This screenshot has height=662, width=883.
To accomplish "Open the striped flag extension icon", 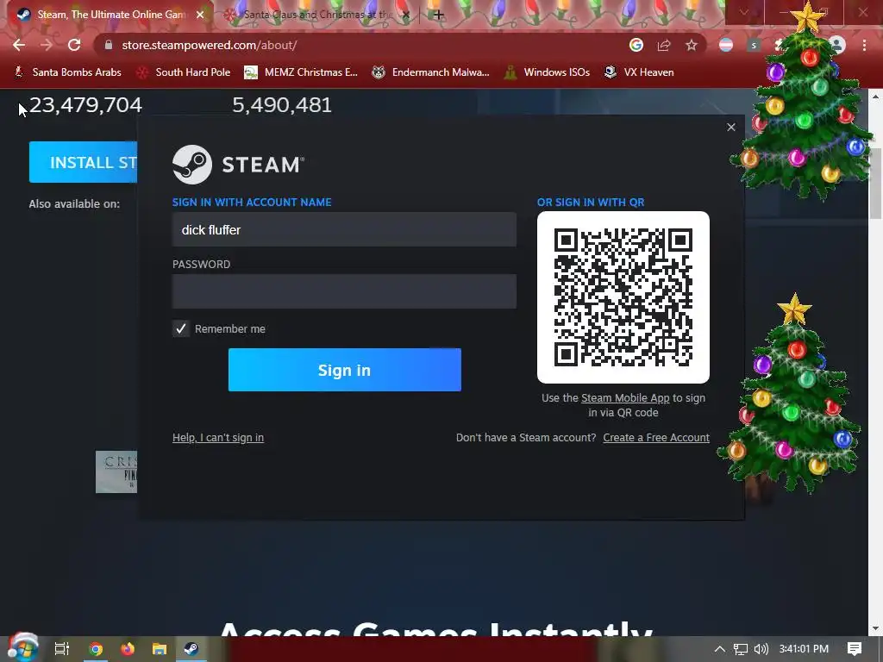I will pyautogui.click(x=726, y=45).
